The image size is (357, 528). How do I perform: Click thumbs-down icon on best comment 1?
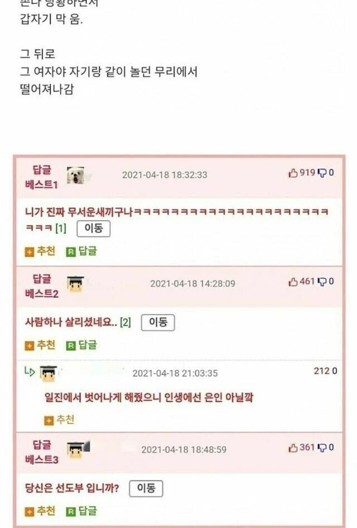pyautogui.click(x=322, y=173)
